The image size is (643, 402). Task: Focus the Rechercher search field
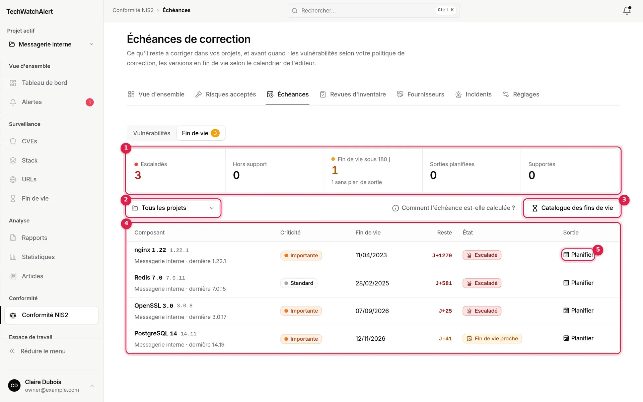(373, 11)
